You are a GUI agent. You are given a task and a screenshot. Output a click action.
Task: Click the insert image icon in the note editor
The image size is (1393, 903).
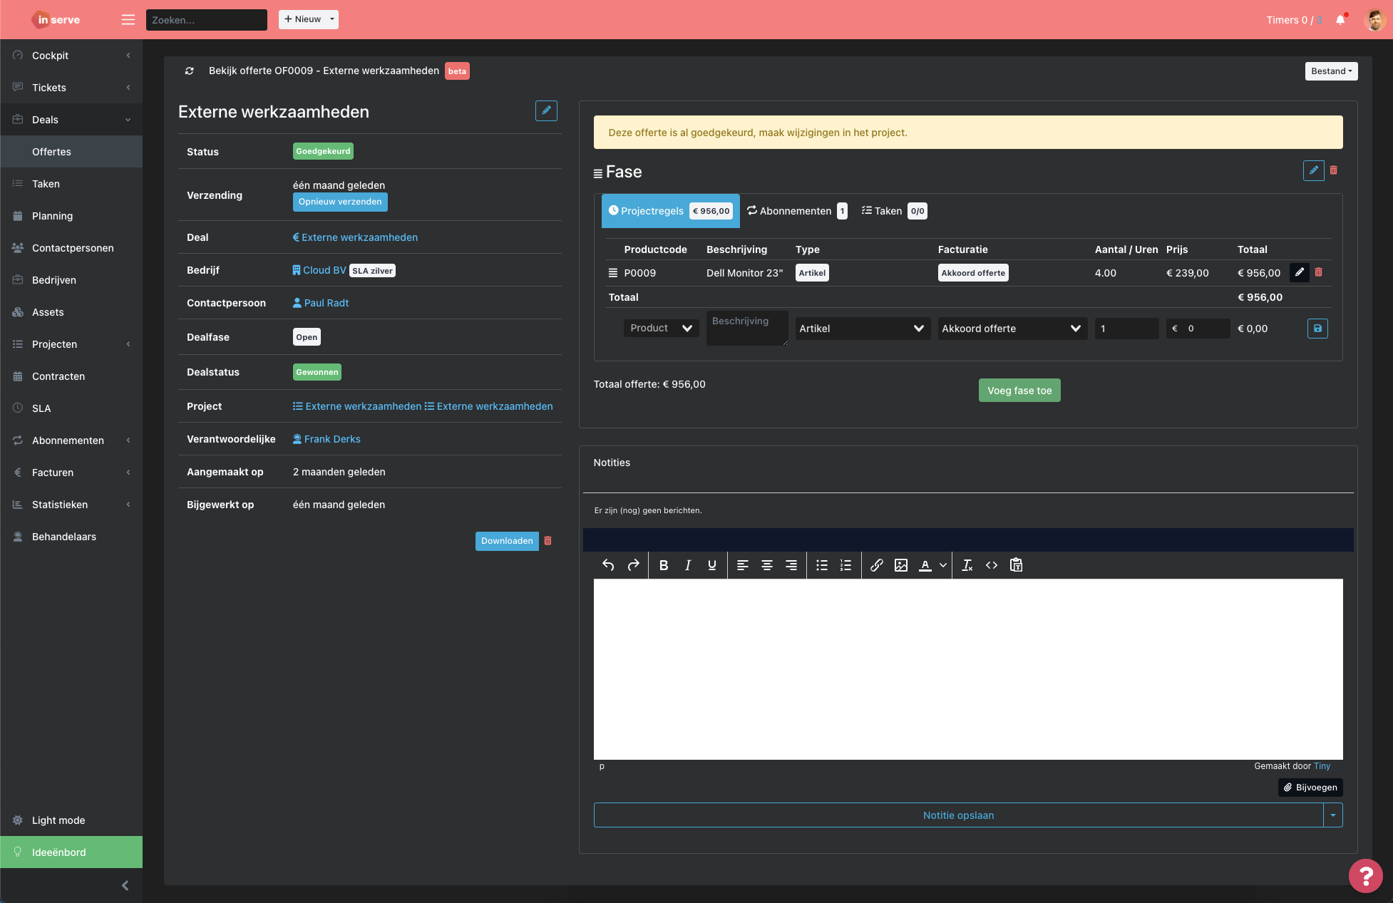point(901,564)
